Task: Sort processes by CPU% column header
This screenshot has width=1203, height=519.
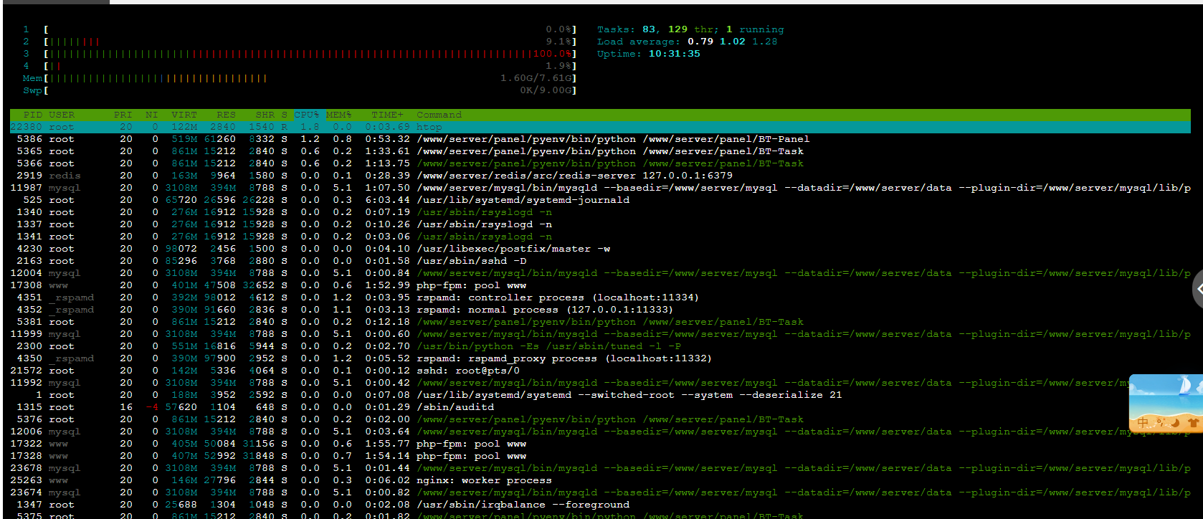Action: [306, 115]
